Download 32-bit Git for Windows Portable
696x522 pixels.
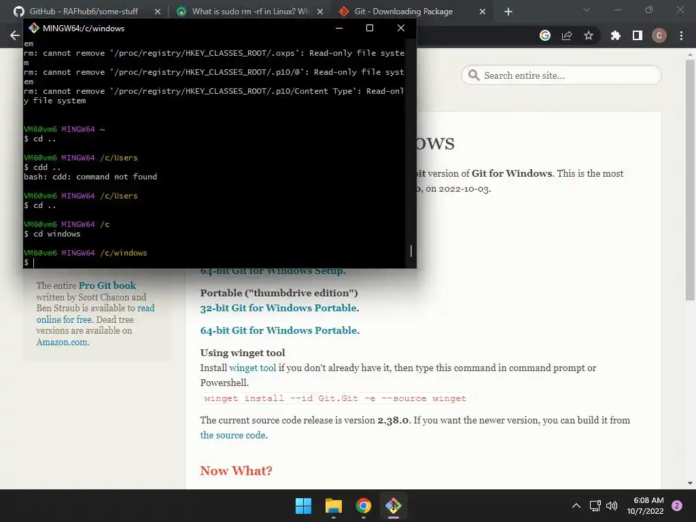pyautogui.click(x=278, y=308)
